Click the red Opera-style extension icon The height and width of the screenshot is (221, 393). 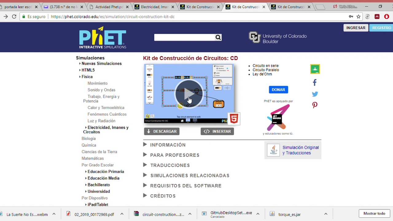click(387, 17)
